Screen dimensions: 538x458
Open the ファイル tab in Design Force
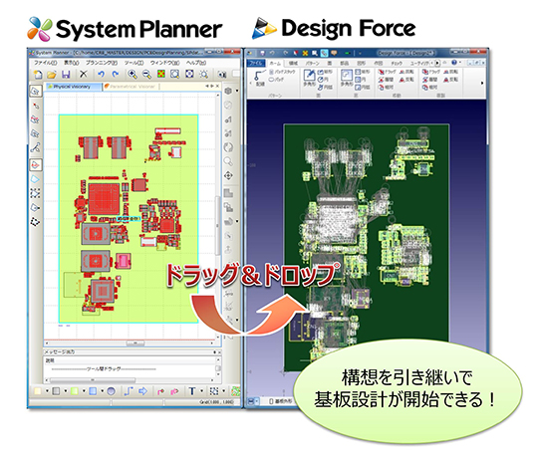click(x=256, y=63)
